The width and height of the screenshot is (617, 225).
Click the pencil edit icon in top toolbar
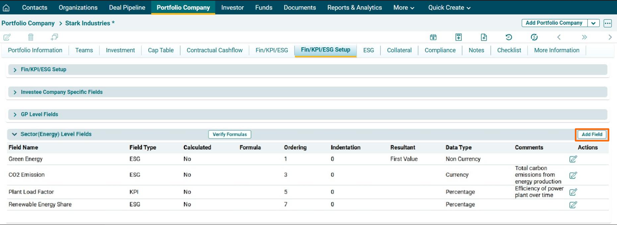point(7,37)
